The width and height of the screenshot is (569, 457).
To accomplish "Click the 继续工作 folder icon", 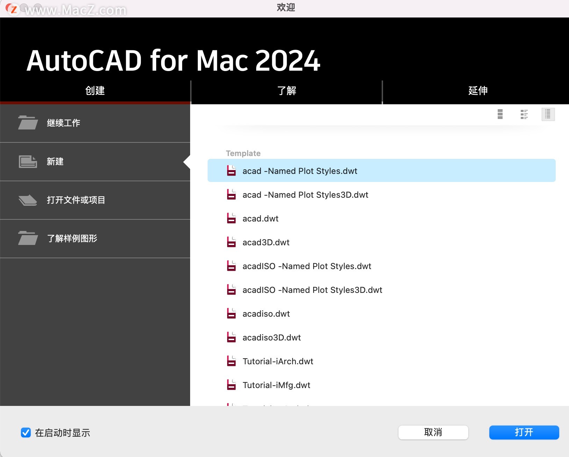I will 28,123.
